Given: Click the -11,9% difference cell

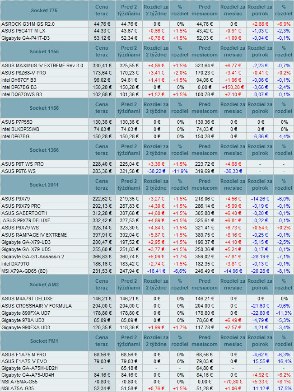Looking at the screenshot, I should point(180,171).
